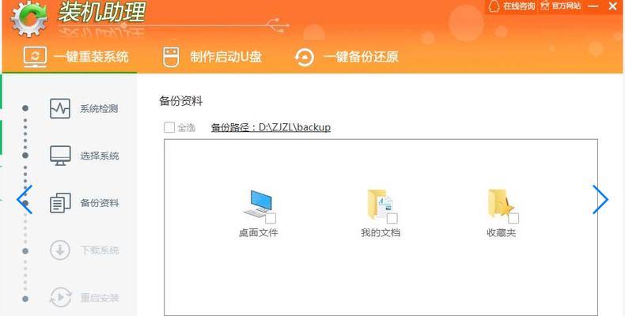Click the 系统检测 step label
The image size is (625, 316).
click(99, 109)
